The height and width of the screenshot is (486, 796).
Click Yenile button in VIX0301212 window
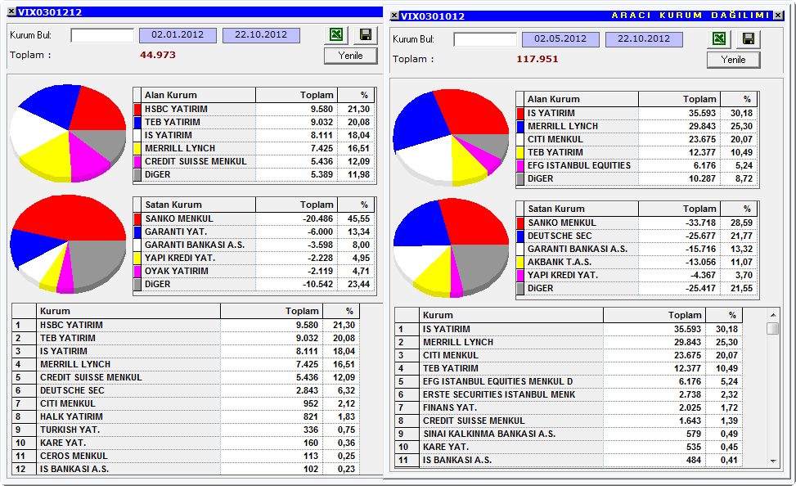[x=350, y=56]
